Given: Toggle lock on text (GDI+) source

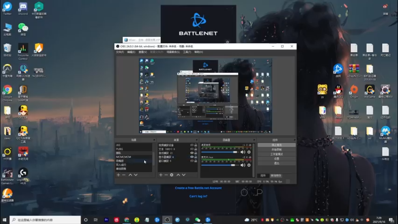Looking at the screenshot, I should 196,149.
